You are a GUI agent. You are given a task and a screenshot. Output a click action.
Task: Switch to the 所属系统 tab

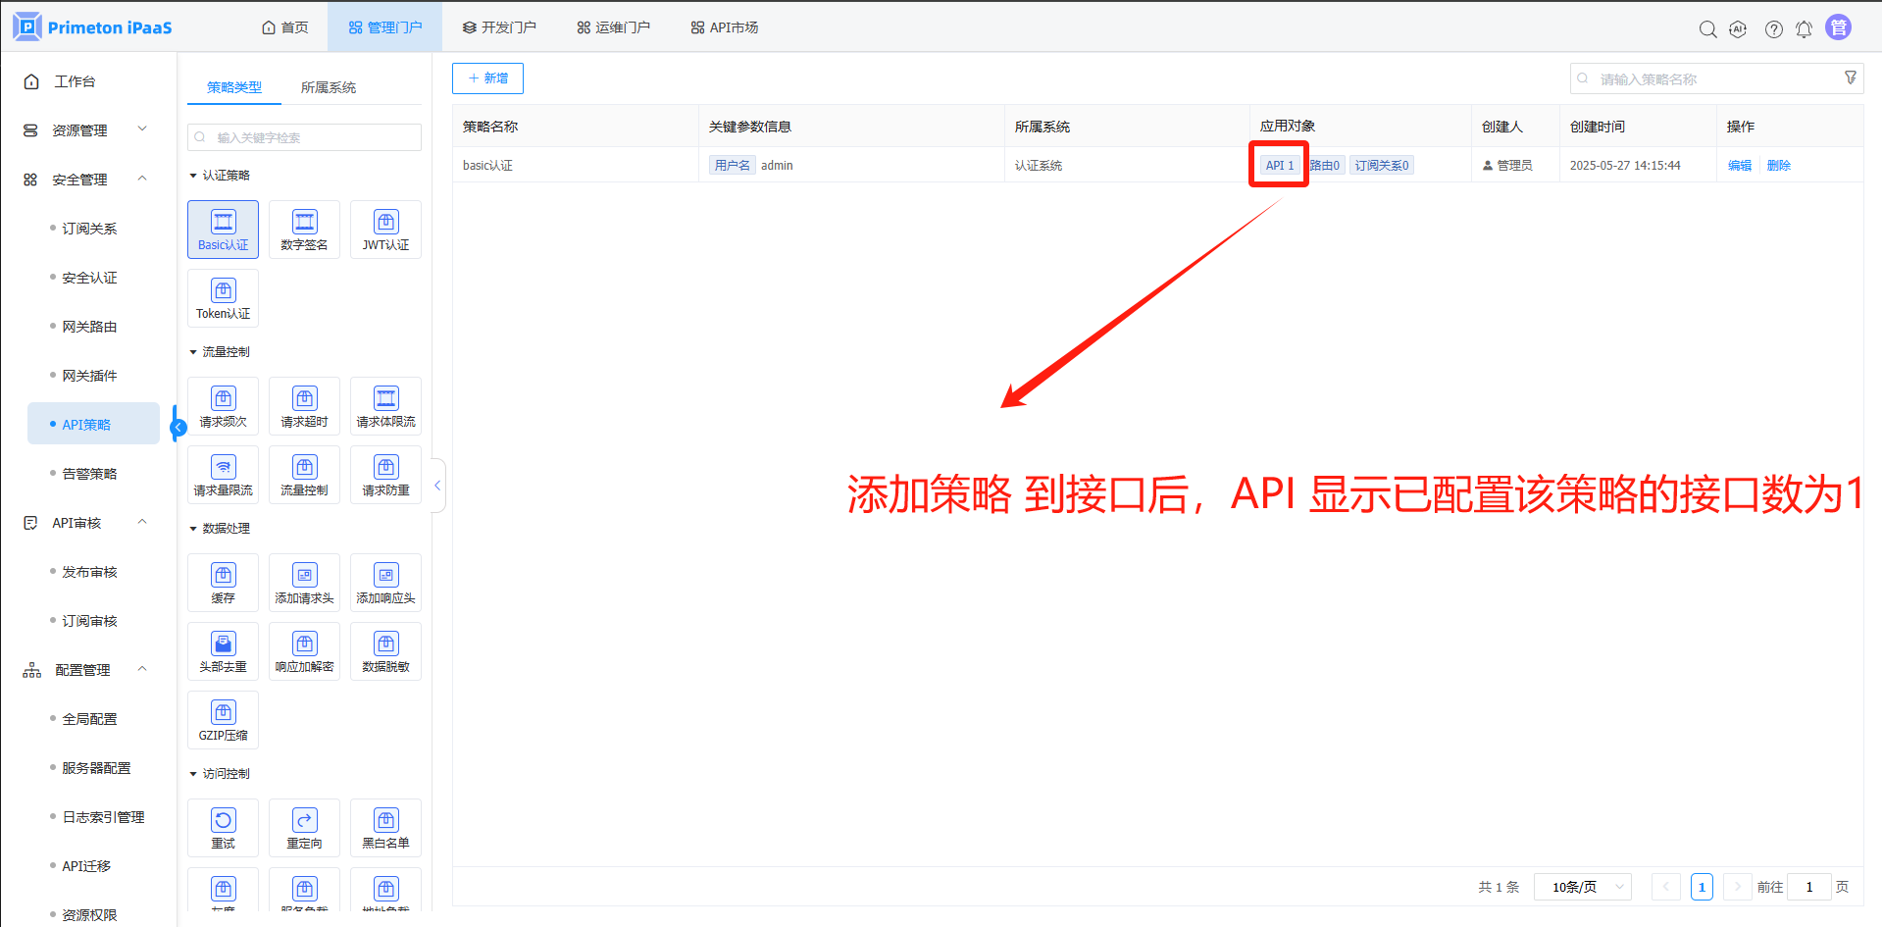point(329,87)
